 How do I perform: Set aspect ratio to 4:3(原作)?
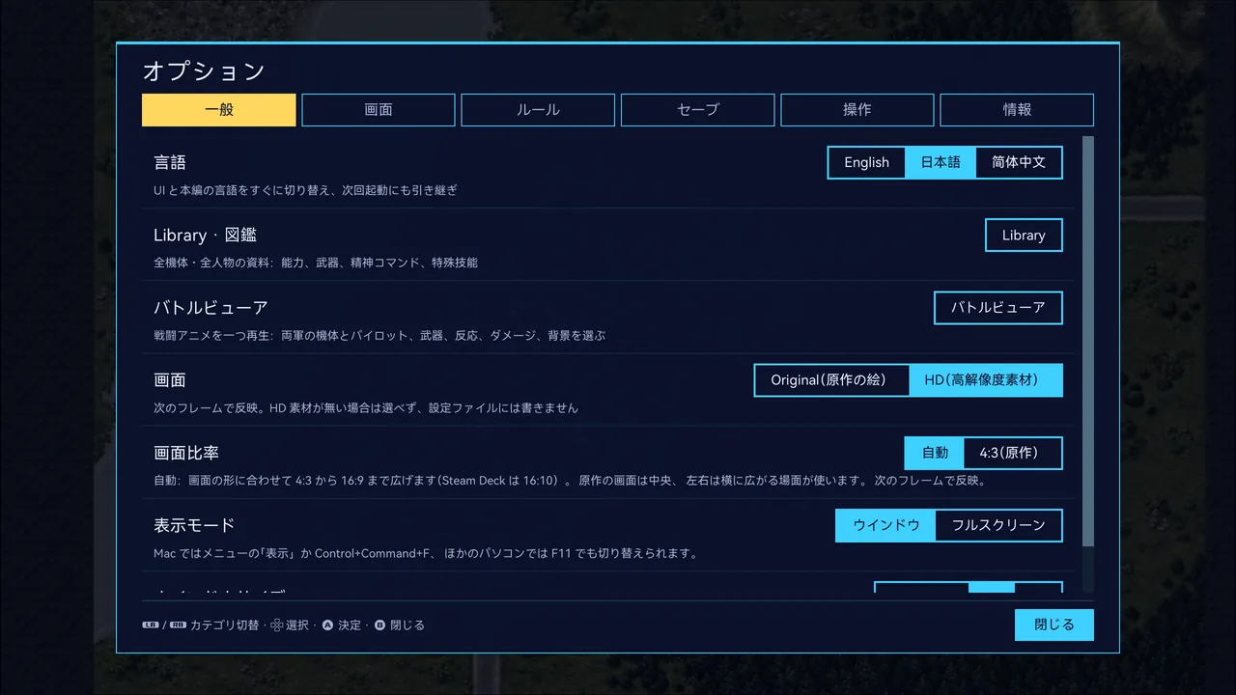[1013, 453]
